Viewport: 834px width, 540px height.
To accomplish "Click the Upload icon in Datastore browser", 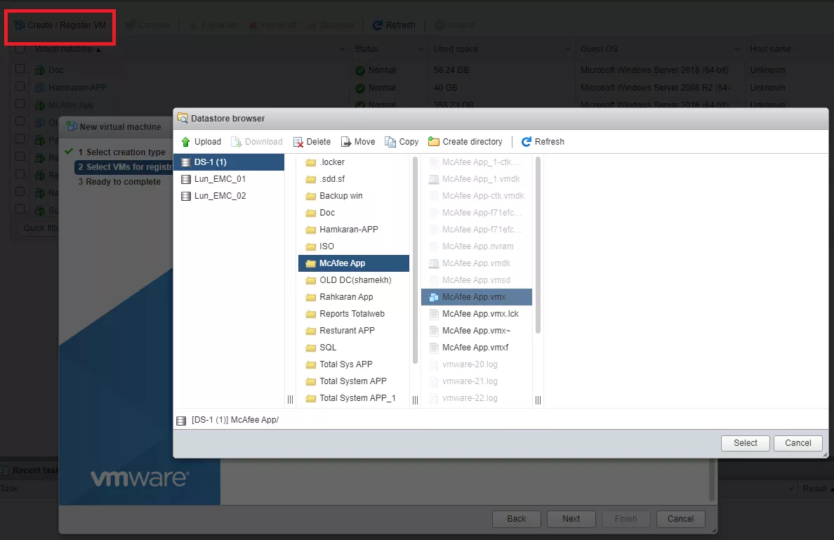I will coord(185,142).
